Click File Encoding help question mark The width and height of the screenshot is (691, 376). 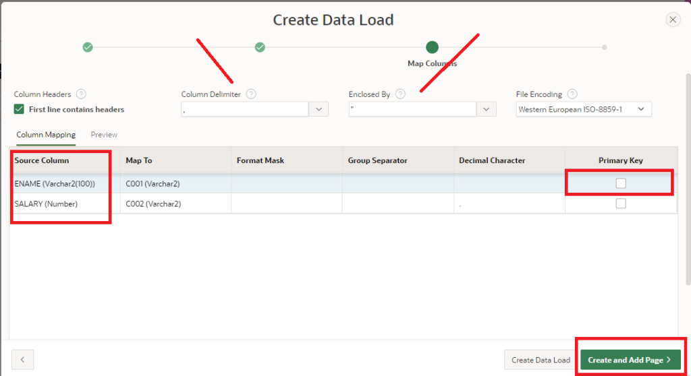tap(573, 94)
